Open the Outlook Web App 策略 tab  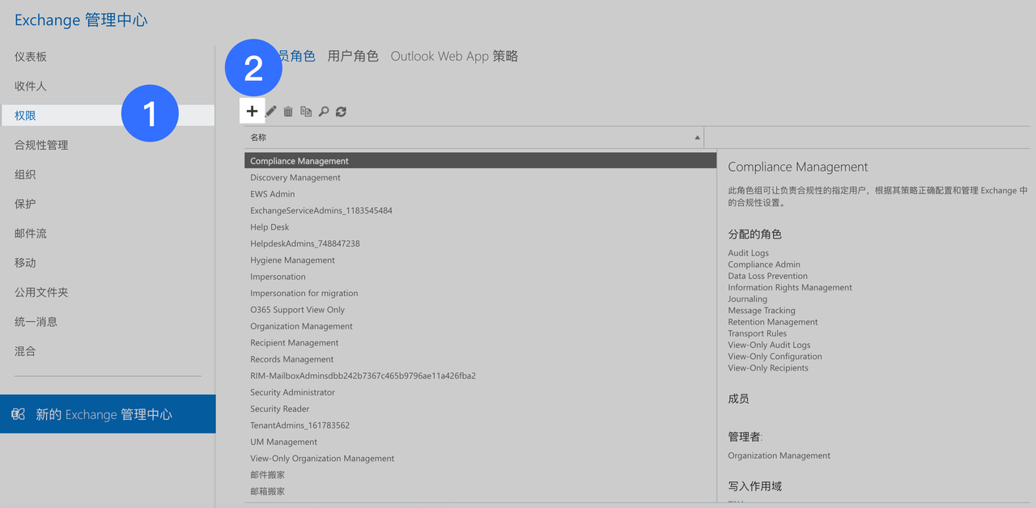453,56
